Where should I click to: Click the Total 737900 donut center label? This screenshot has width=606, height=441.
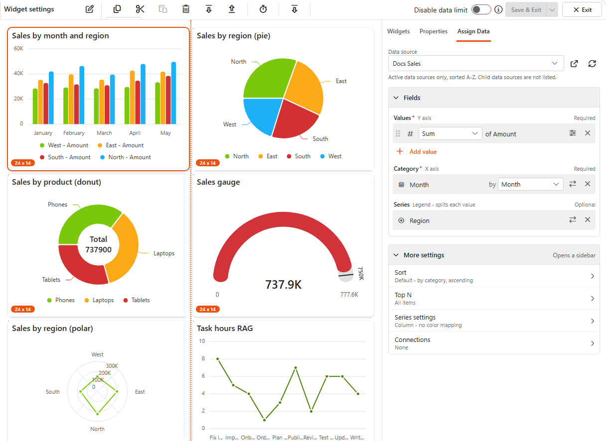click(x=98, y=244)
